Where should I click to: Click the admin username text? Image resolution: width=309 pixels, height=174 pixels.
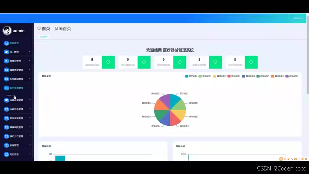[18, 31]
